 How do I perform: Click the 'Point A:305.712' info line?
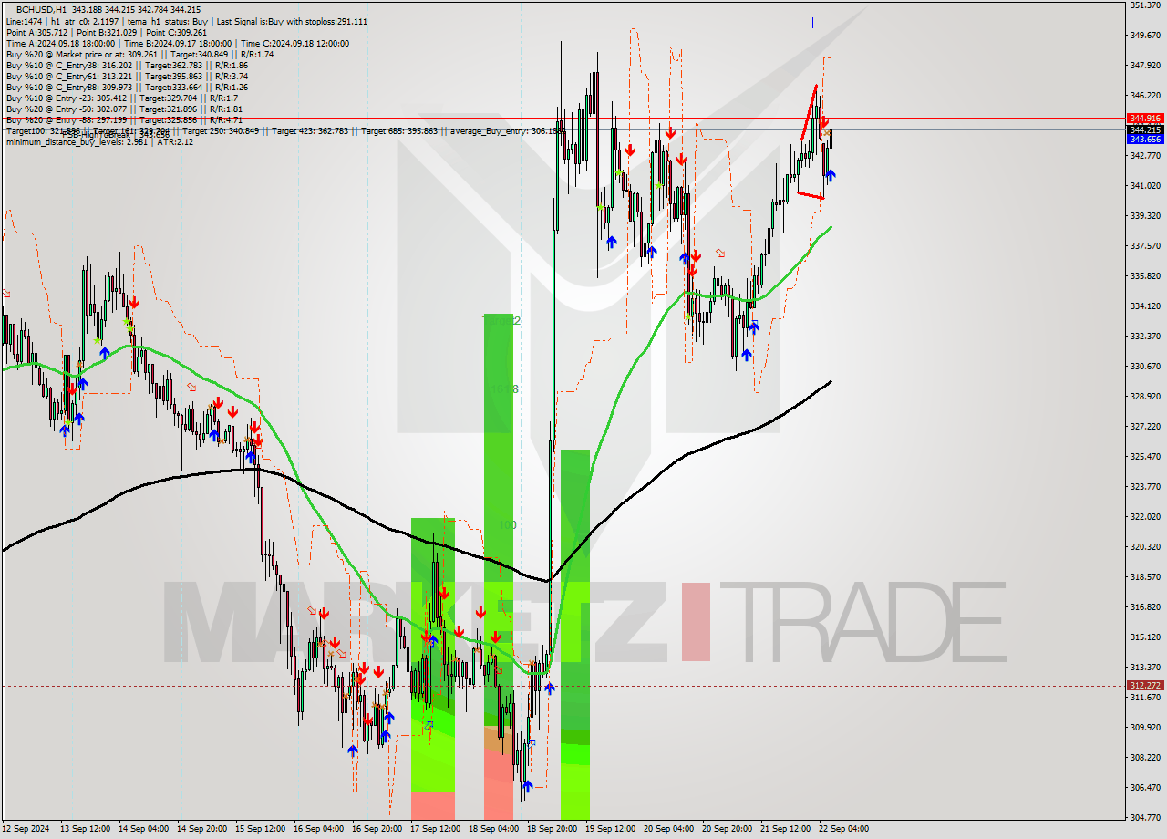tap(37, 32)
